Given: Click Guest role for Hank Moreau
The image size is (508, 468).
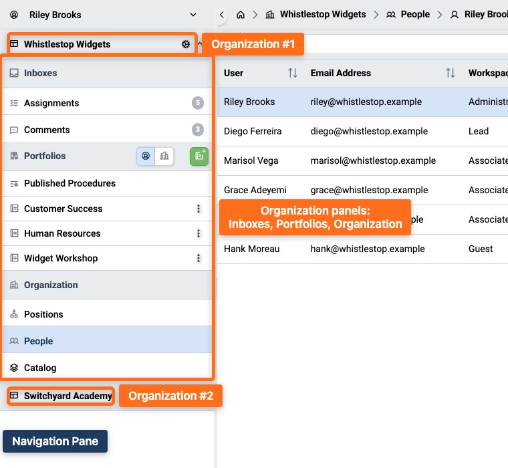Looking at the screenshot, I should (480, 249).
